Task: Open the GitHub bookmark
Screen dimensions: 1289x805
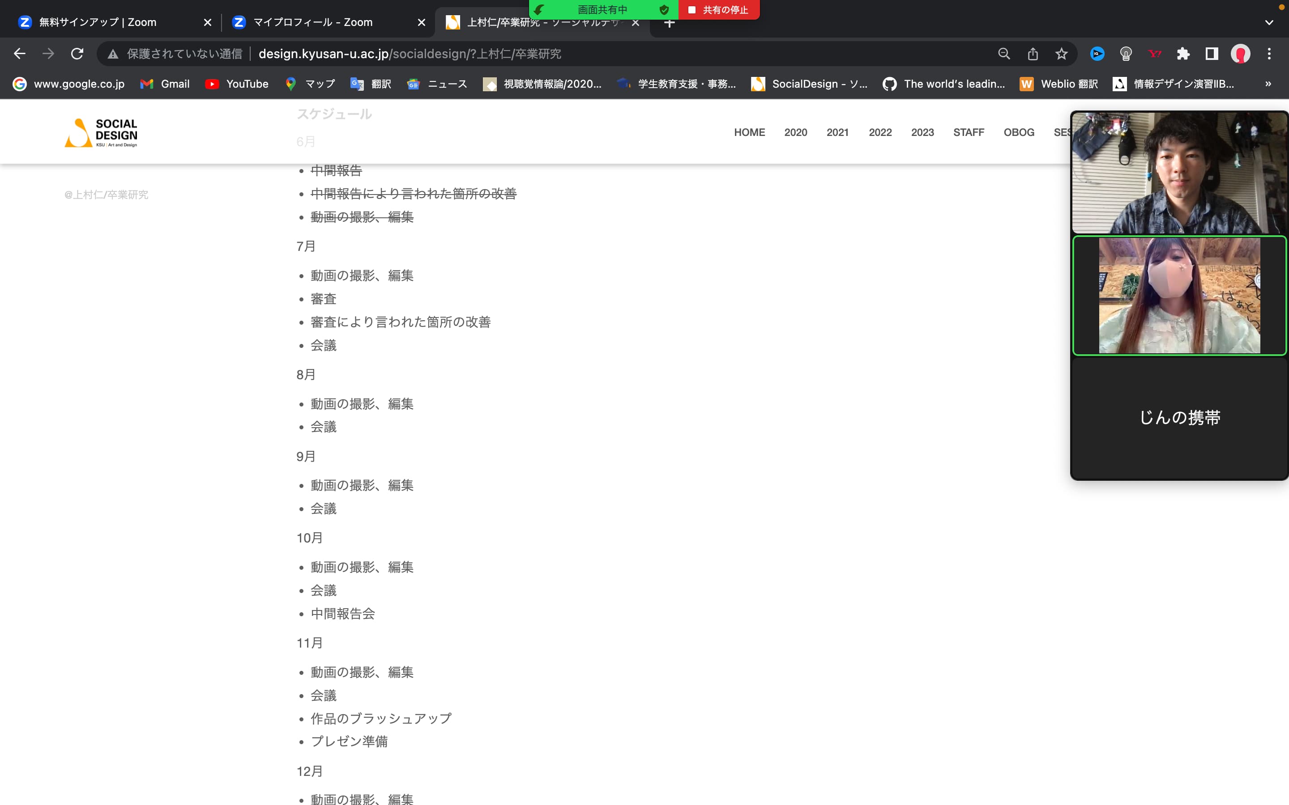Action: click(943, 84)
